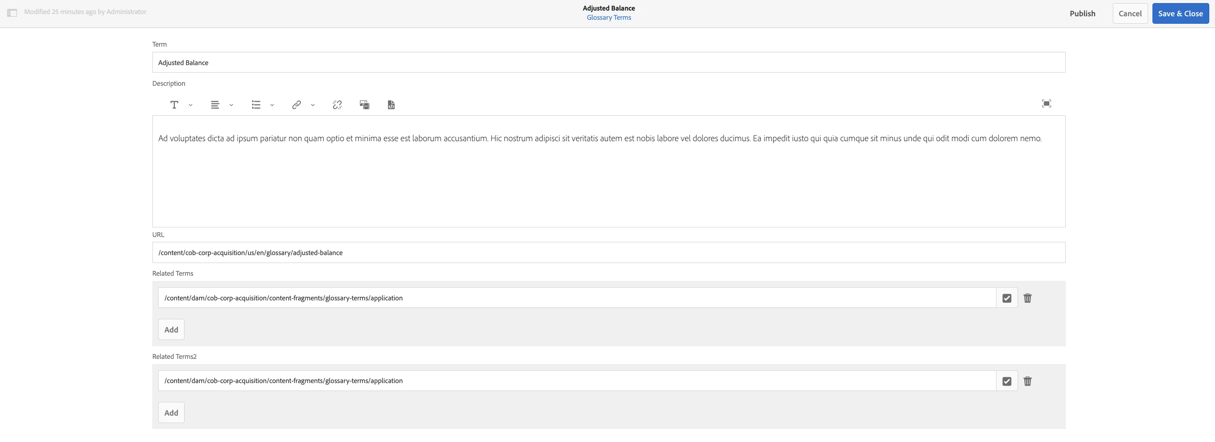The width and height of the screenshot is (1215, 442).
Task: Expand the text format dropdown arrow
Action: pyautogui.click(x=191, y=105)
